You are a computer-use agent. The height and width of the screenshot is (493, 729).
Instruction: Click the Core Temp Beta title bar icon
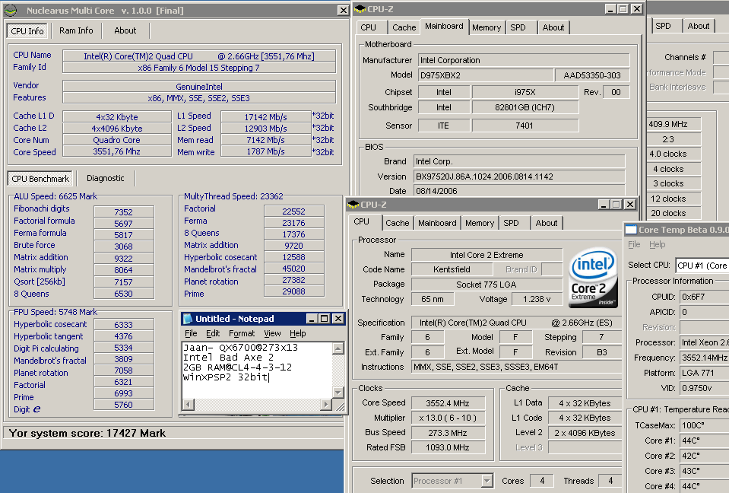pyautogui.click(x=631, y=230)
